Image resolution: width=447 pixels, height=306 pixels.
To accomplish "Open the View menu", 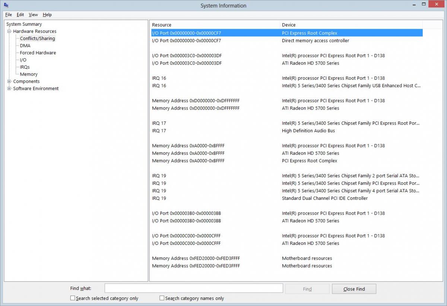I will coord(33,15).
